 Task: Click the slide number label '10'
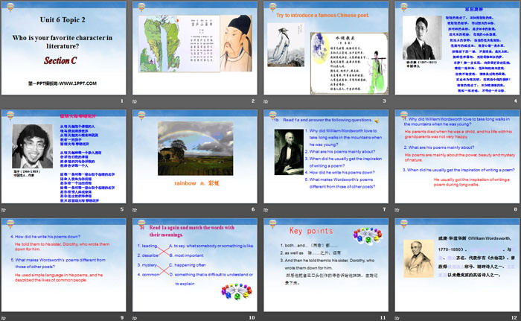click(252, 318)
